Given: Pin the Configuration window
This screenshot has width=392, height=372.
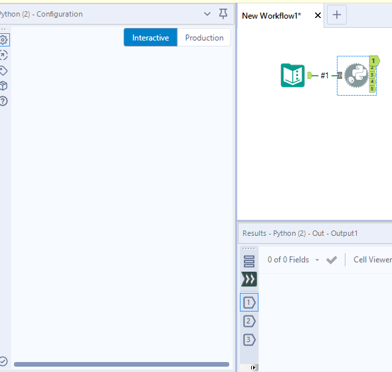Looking at the screenshot, I should 223,14.
